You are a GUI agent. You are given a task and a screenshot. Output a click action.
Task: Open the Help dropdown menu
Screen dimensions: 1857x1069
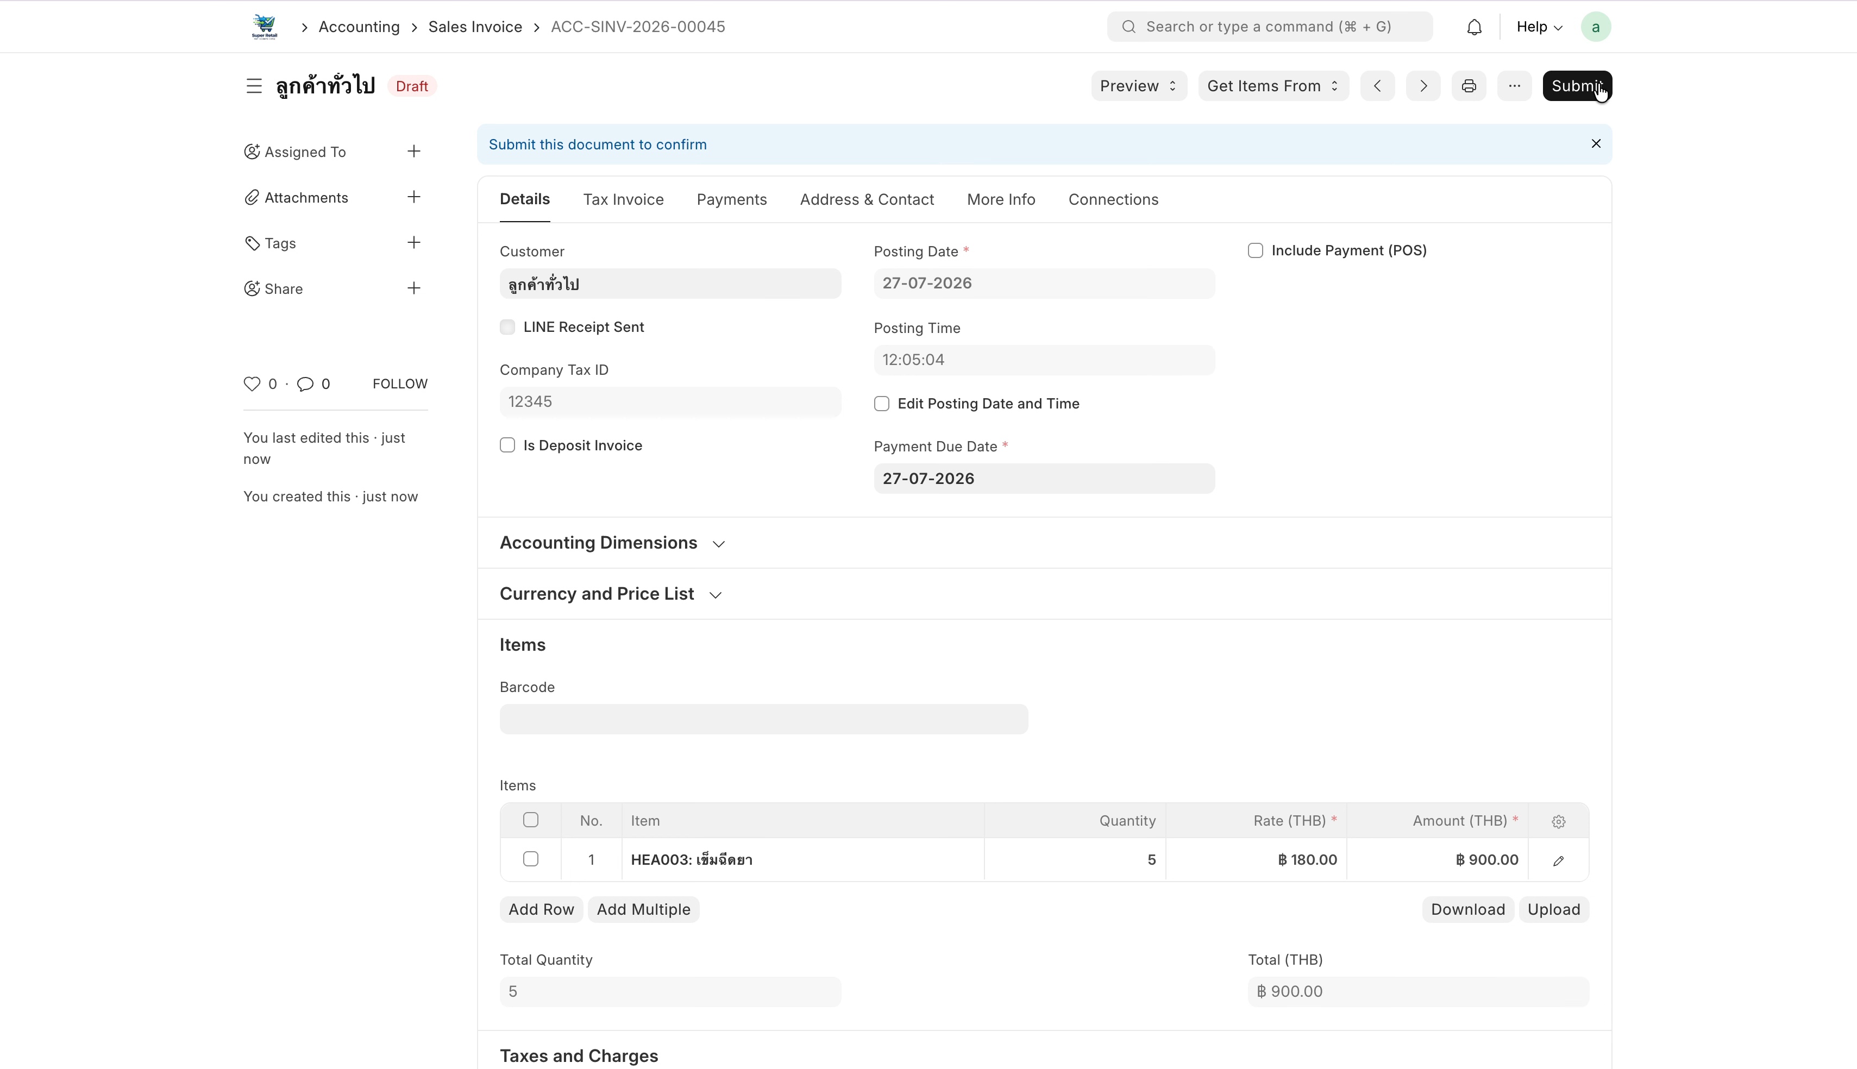pyautogui.click(x=1539, y=27)
